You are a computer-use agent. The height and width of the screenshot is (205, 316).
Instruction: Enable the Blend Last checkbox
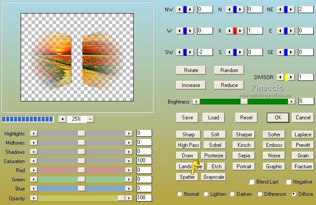pyautogui.click(x=252, y=182)
